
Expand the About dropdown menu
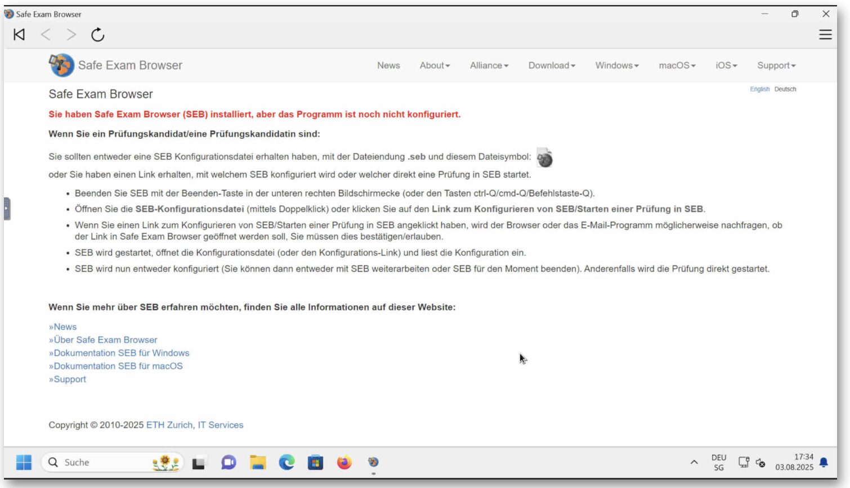tap(435, 65)
